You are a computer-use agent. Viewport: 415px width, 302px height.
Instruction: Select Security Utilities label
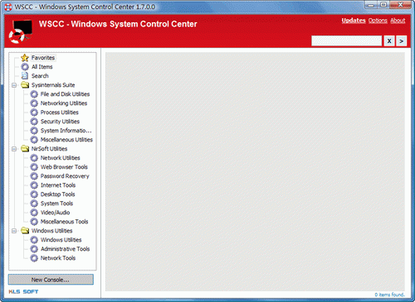(60, 122)
